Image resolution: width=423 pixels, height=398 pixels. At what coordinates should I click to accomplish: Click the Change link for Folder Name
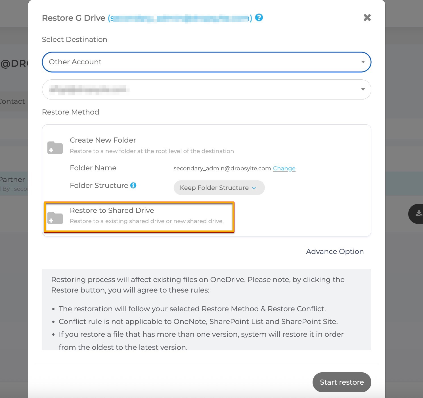point(284,168)
